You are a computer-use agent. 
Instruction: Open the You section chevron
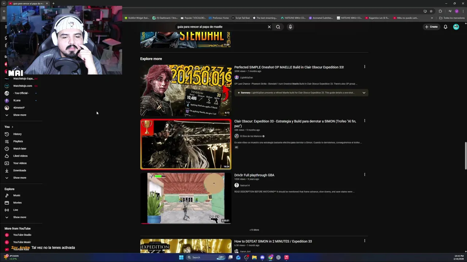(x=12, y=127)
